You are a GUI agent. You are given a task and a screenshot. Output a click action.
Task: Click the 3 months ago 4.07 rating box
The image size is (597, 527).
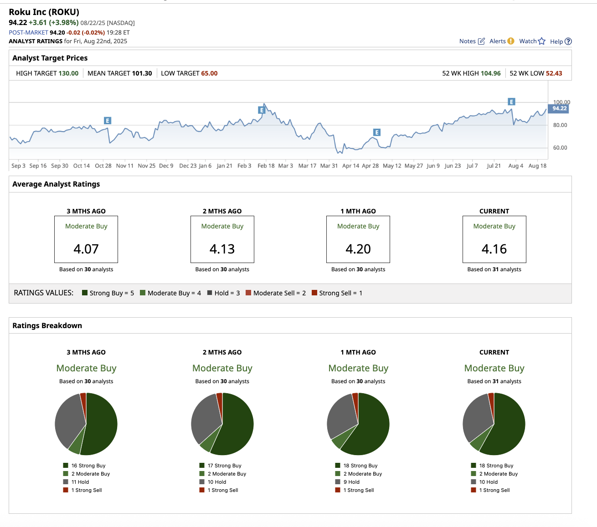pyautogui.click(x=86, y=239)
